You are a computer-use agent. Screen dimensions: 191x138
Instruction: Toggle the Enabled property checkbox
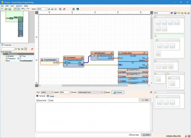21,56
